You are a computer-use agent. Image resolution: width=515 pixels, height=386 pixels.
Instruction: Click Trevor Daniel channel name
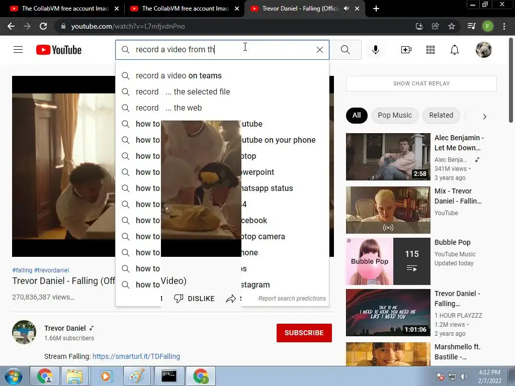pos(65,328)
